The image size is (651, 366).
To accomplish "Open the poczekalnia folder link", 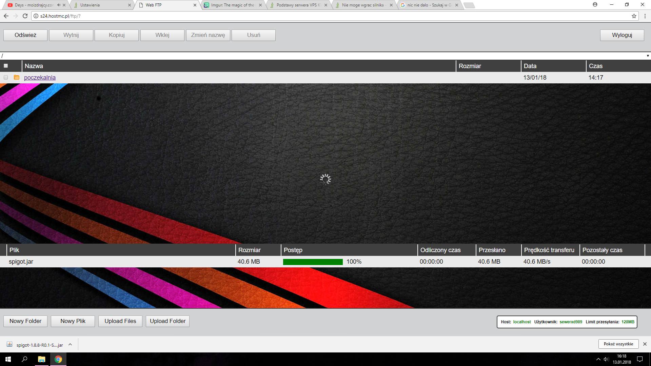I will pyautogui.click(x=40, y=78).
